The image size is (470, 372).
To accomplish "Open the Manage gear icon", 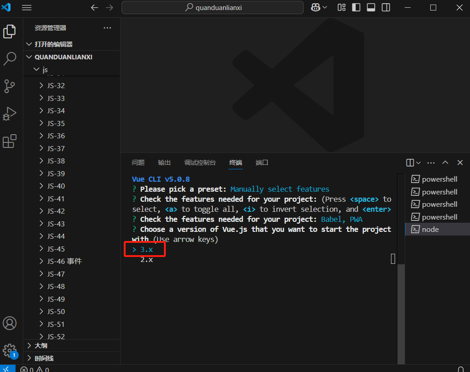I will 9,351.
